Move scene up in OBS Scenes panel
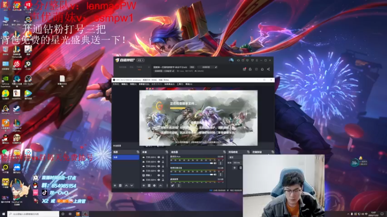The height and width of the screenshot is (217, 387). coord(126,186)
